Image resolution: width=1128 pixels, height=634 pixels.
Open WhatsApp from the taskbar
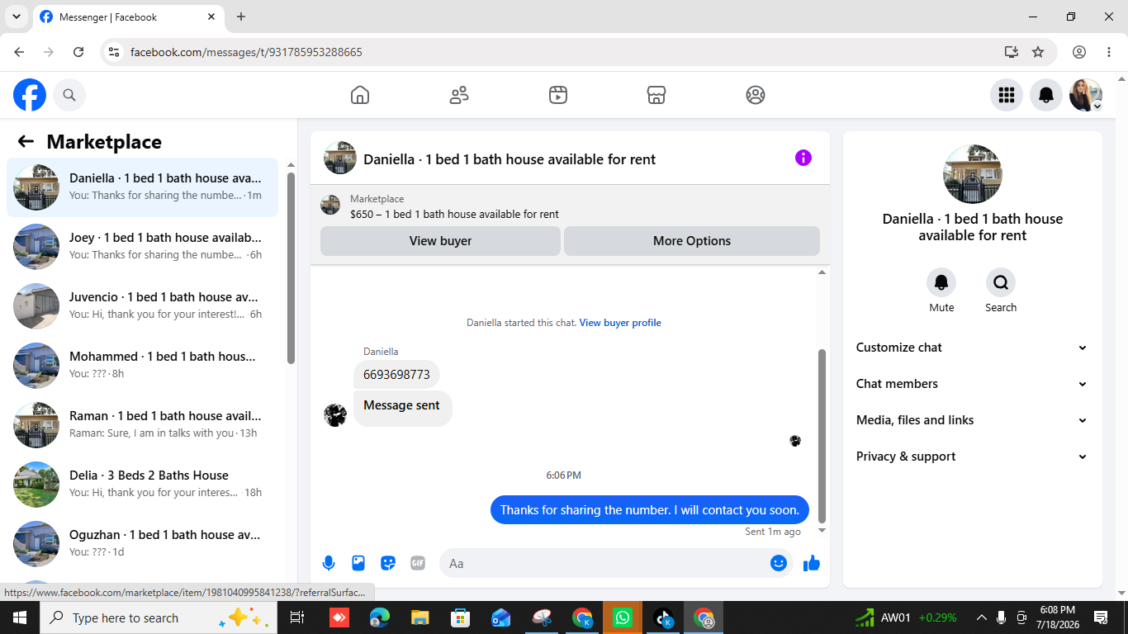click(x=623, y=617)
